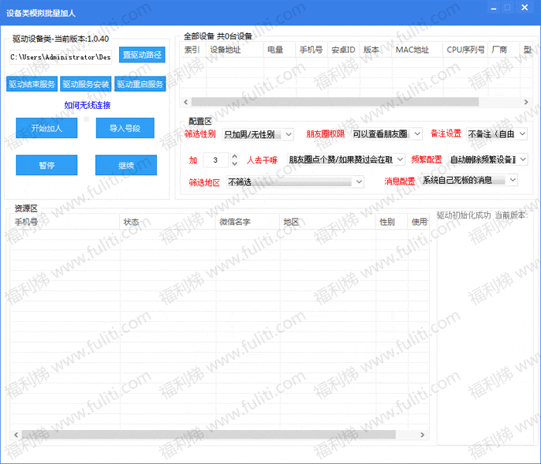Click the 导入号段 import button
The width and height of the screenshot is (541, 464).
pos(124,128)
